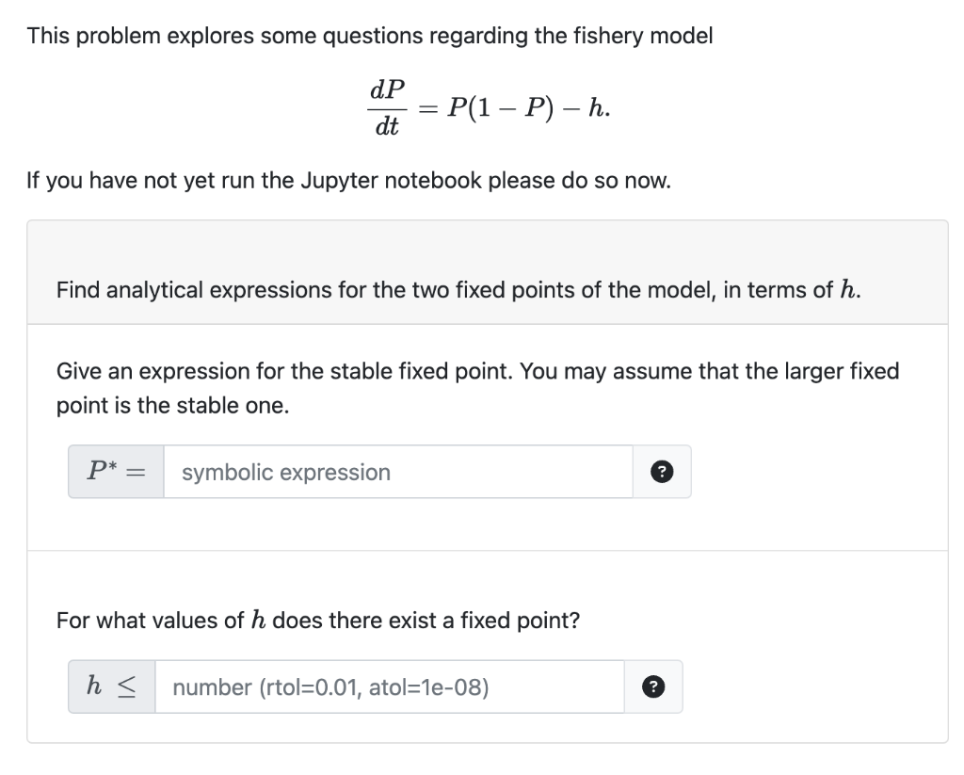Click the Jupyter notebook instruction sentence

click(348, 180)
